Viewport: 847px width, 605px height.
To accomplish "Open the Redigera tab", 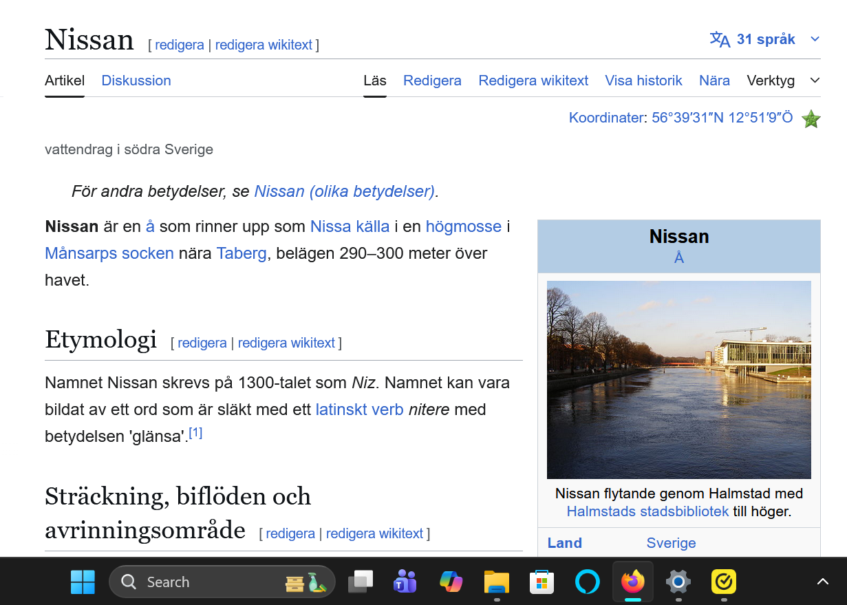I will (x=432, y=81).
